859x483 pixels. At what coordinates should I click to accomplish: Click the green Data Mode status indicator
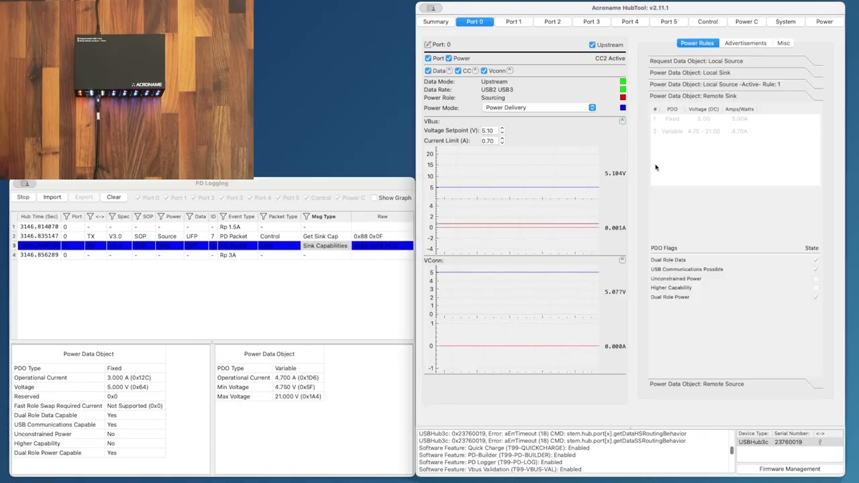point(623,82)
